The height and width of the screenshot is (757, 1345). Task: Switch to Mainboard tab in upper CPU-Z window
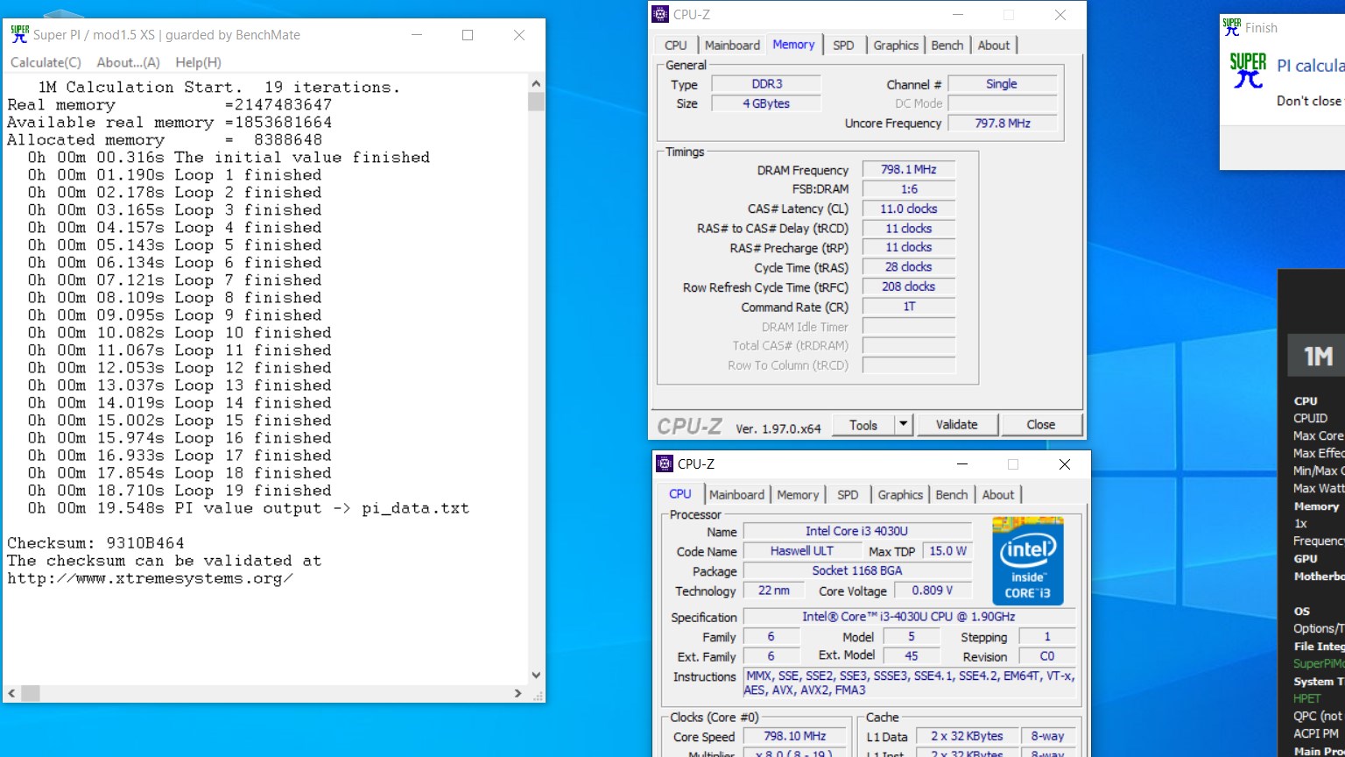click(732, 46)
